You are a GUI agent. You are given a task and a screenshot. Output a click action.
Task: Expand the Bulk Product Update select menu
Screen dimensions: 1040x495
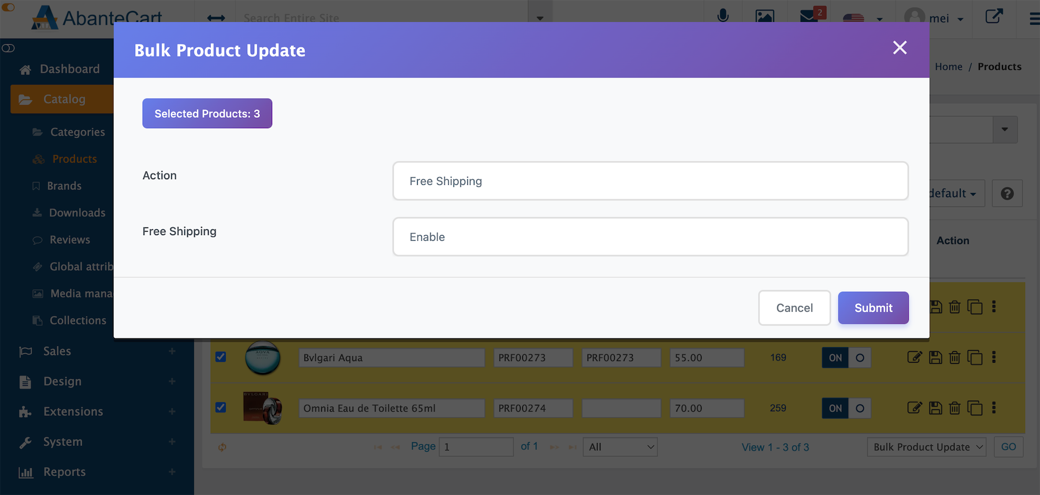click(x=927, y=447)
